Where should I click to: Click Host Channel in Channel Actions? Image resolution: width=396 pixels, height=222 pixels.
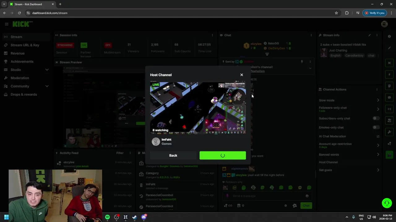click(328, 162)
